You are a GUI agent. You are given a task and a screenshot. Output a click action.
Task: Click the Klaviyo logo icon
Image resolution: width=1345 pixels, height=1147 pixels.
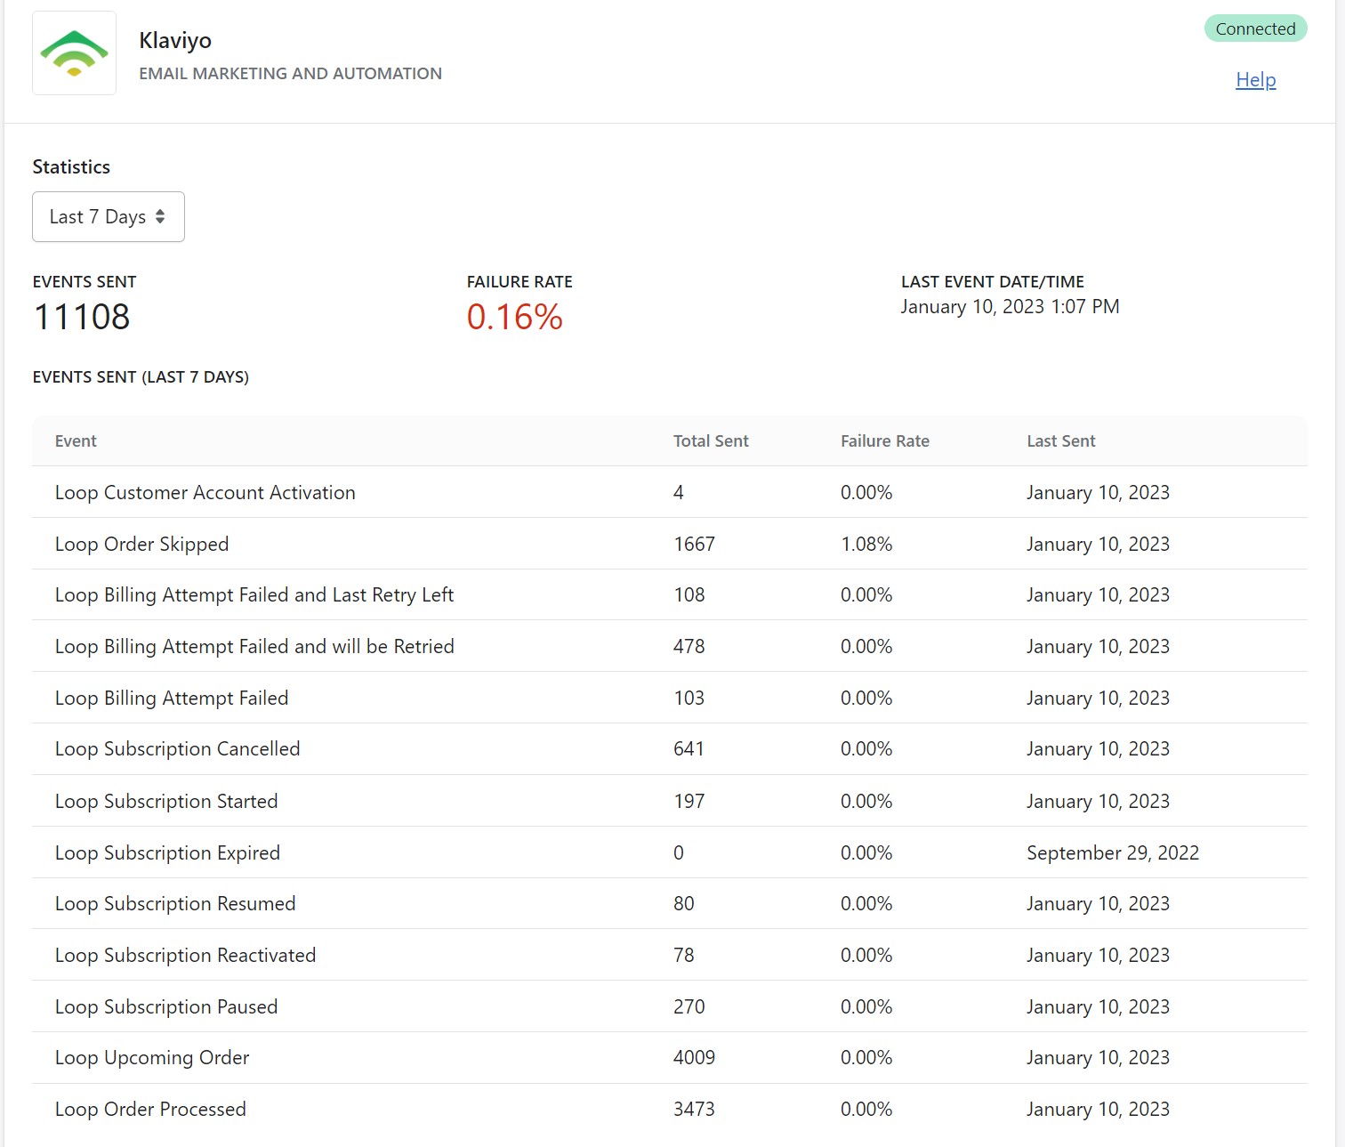click(74, 53)
